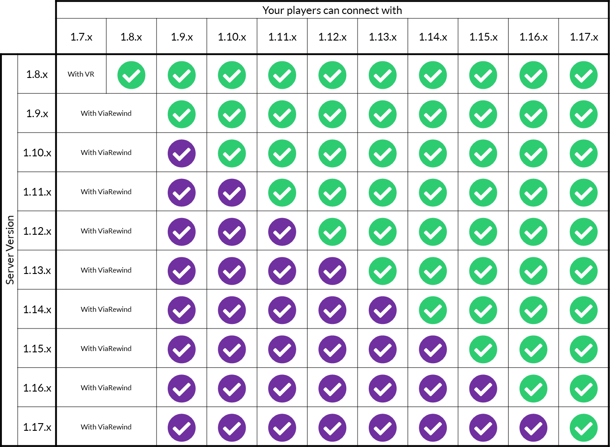Click green checkmark for server 1.9.x, client 1.9.x
Image resolution: width=610 pixels, height=447 pixels.
pos(182,114)
